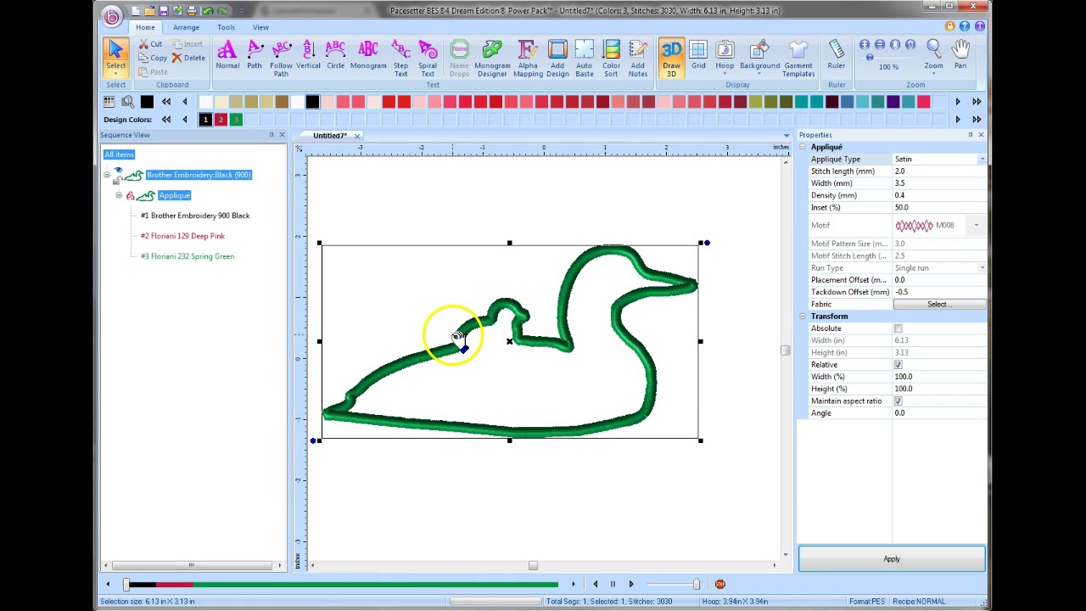This screenshot has width=1086, height=611.
Task: Toggle visibility eye for Brother Embroidery item
Action: tap(118, 172)
